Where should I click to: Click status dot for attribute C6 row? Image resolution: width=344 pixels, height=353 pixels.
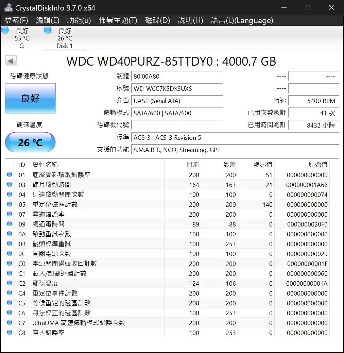point(10,313)
